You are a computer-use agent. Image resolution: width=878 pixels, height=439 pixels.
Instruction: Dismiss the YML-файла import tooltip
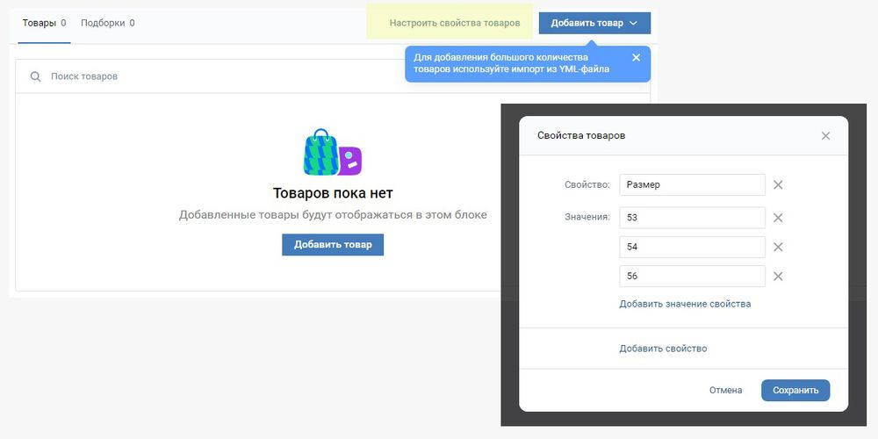636,58
